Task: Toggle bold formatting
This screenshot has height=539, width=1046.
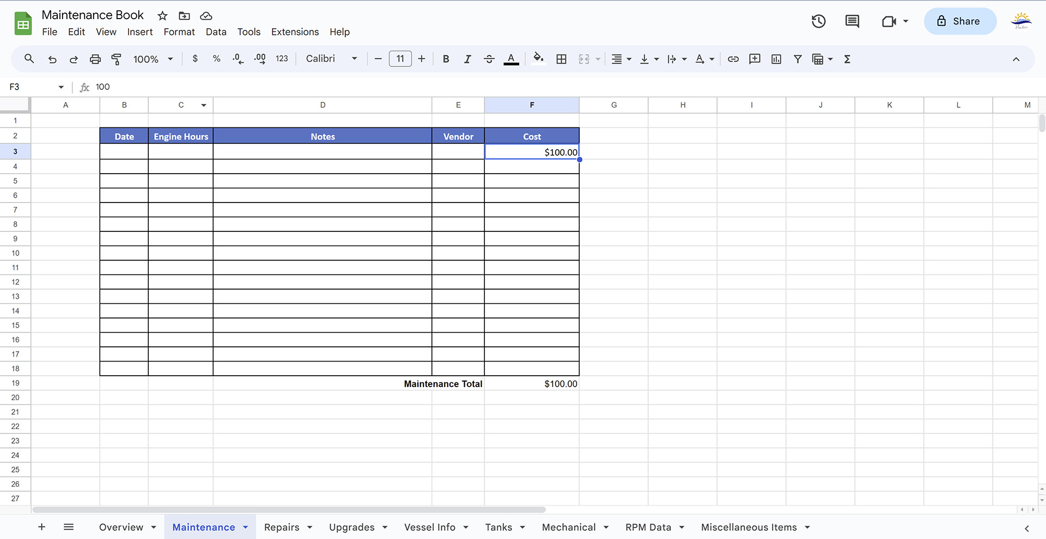Action: [x=446, y=59]
